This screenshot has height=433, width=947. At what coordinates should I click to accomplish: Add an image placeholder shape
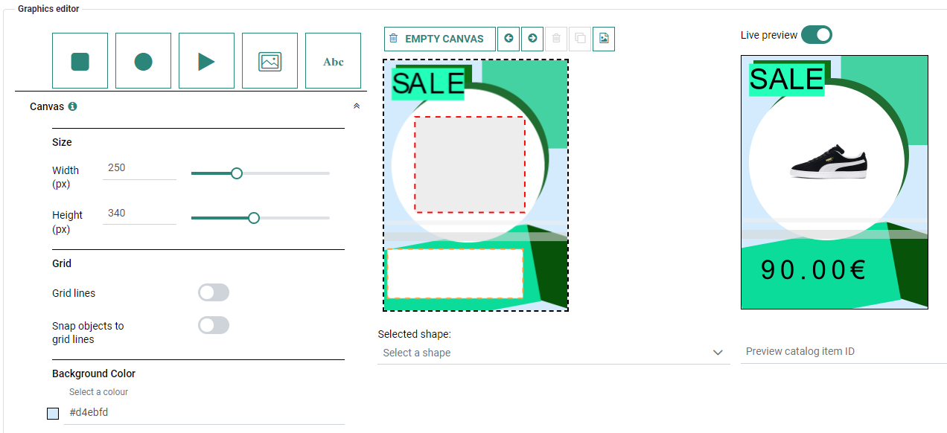pyautogui.click(x=270, y=61)
